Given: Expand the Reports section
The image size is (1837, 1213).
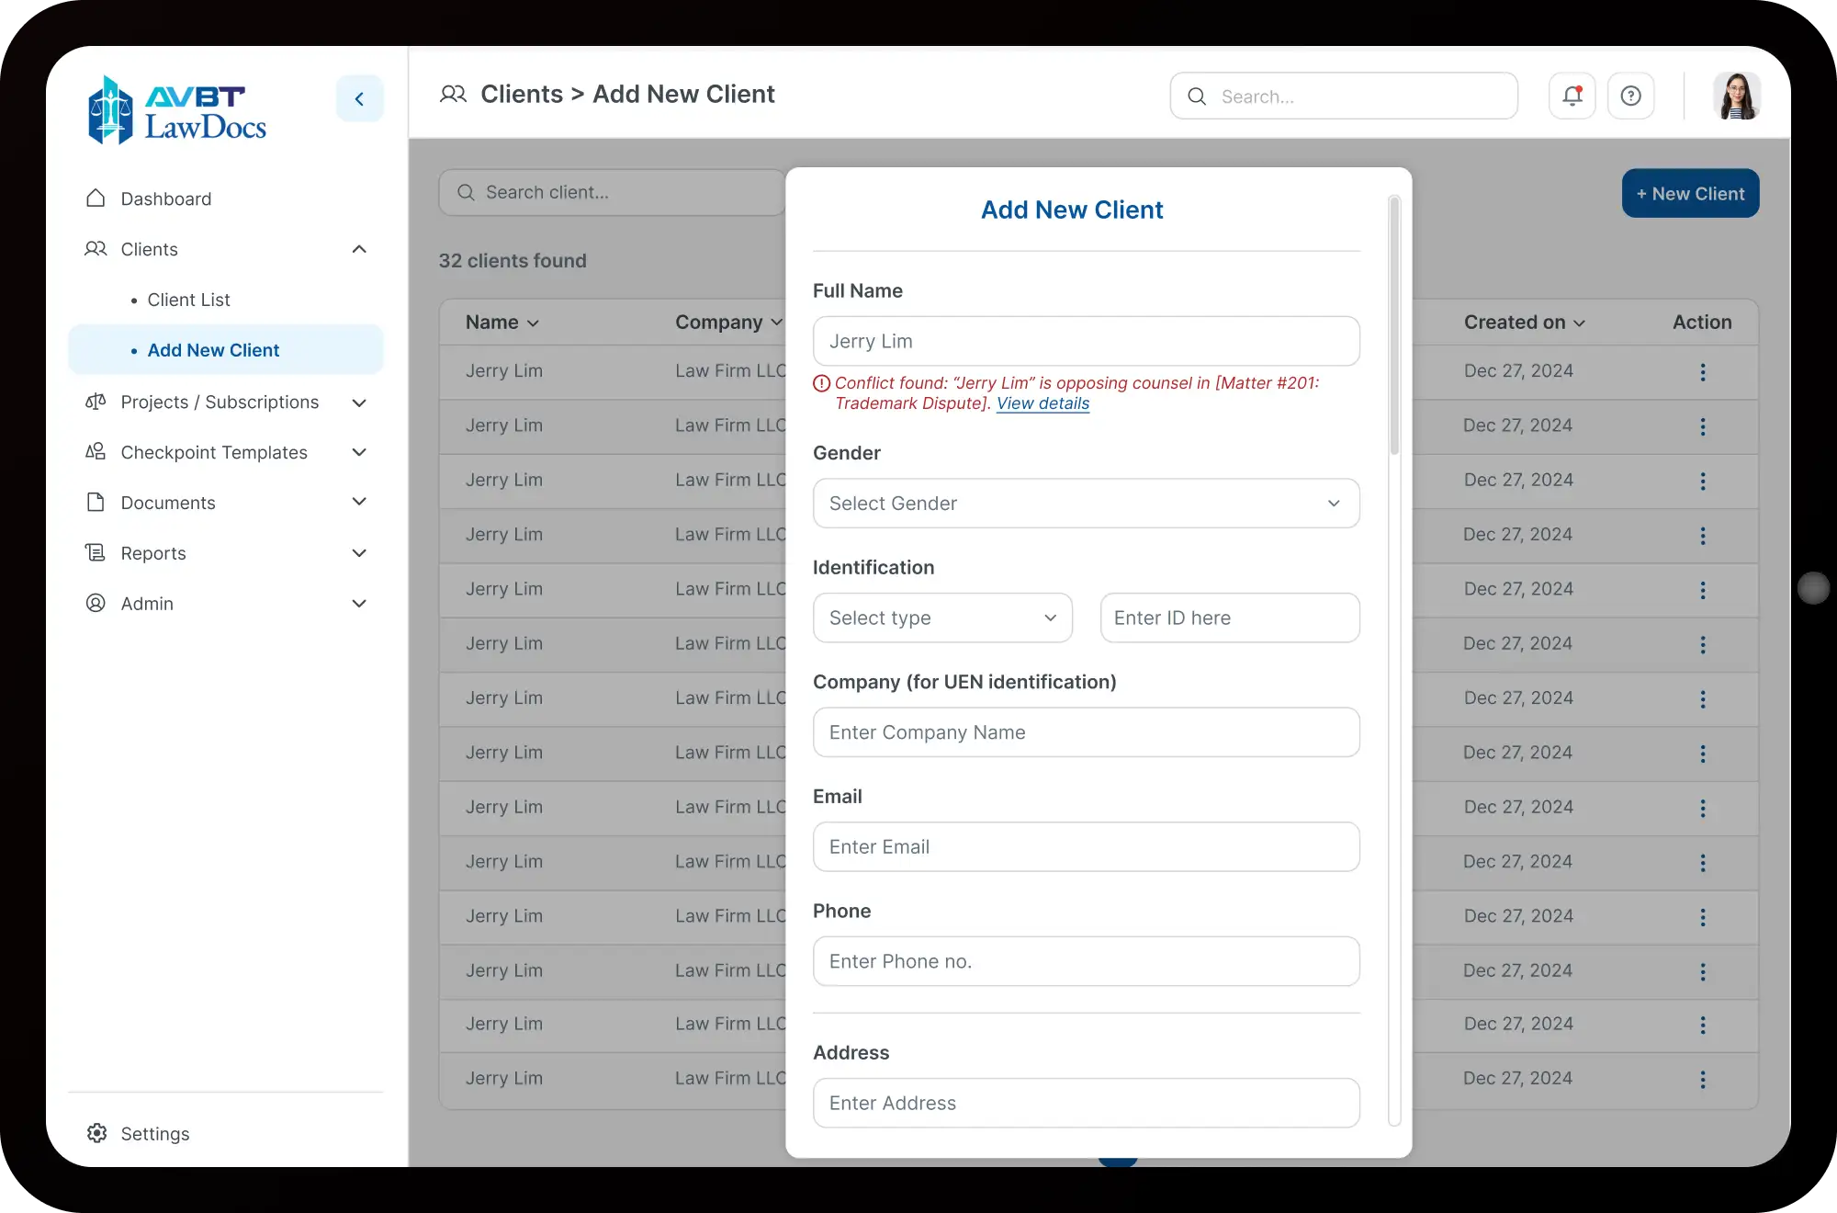Looking at the screenshot, I should 359,553.
